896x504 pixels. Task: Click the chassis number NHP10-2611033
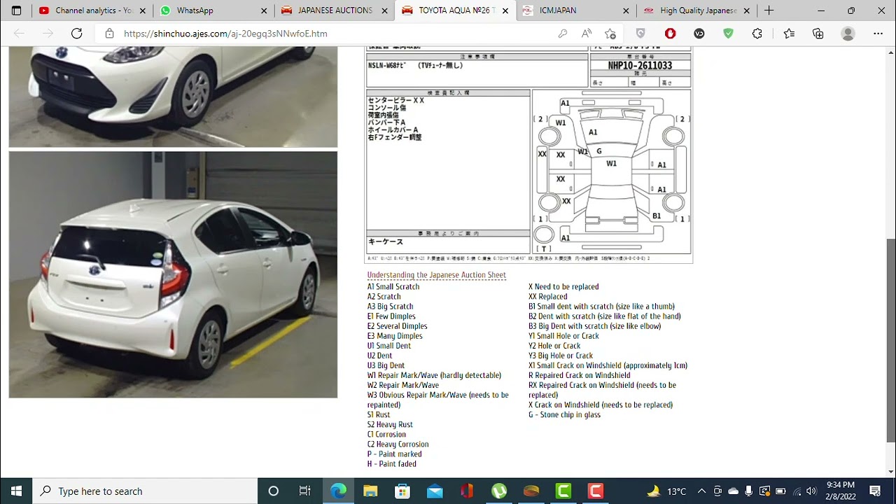click(x=640, y=65)
